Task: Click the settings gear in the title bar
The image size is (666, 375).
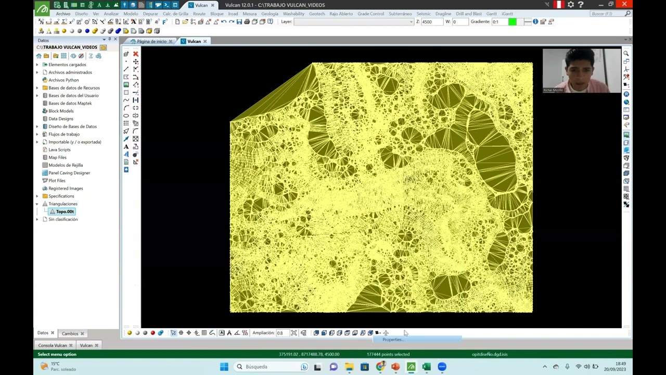Action: click(x=571, y=5)
